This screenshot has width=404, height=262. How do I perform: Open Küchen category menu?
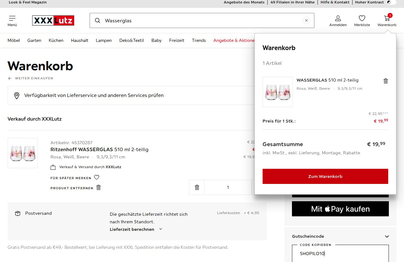[x=56, y=40]
